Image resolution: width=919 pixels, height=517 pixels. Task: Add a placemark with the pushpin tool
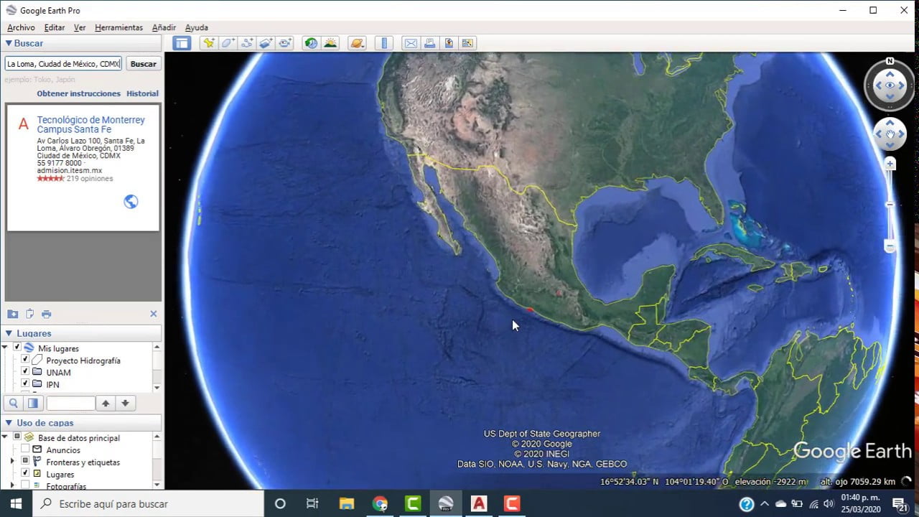point(209,43)
